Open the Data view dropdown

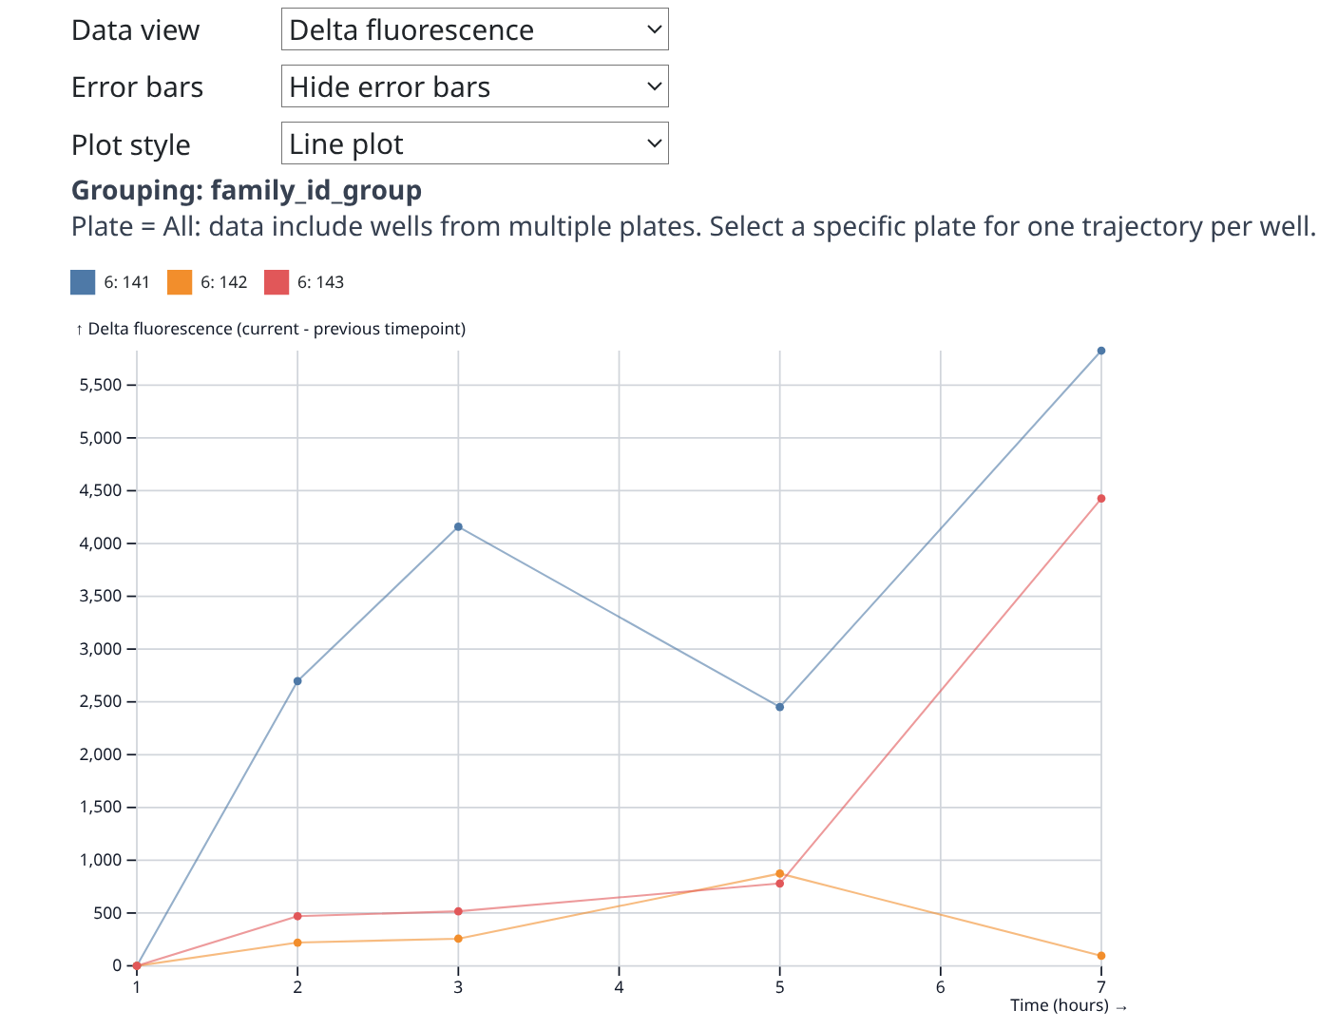[x=474, y=29]
